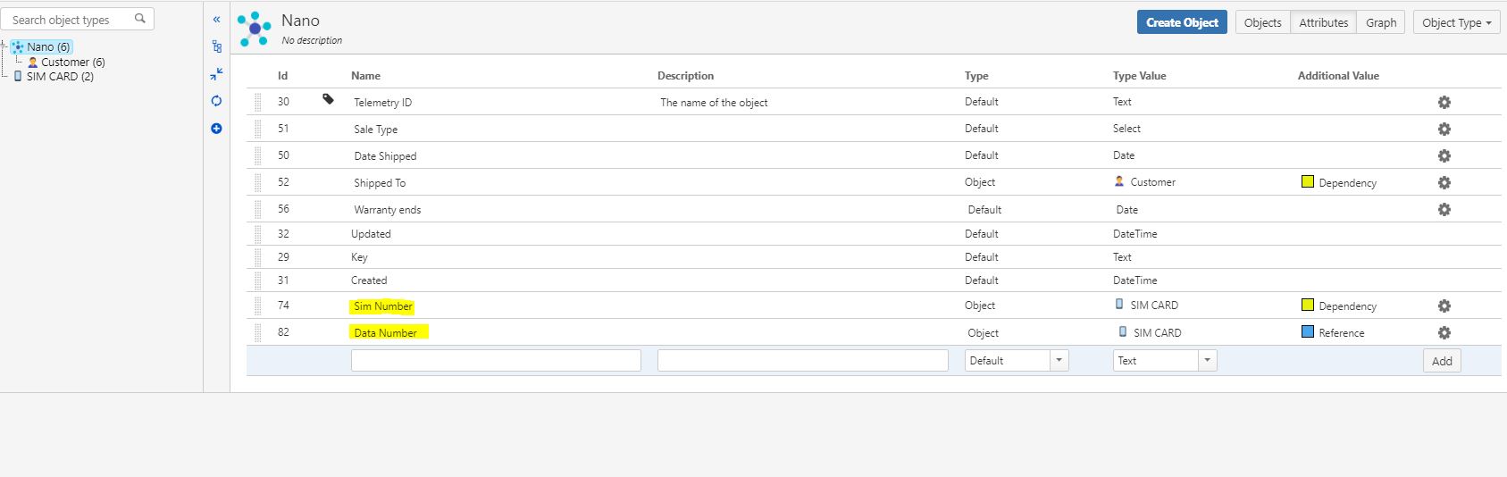Click SIM CARD icon in Data Number row
Viewport: 1507px width, 477px height.
(x=1123, y=331)
